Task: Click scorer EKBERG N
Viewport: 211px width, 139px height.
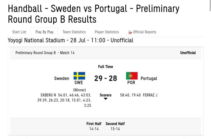Action: coord(48,95)
